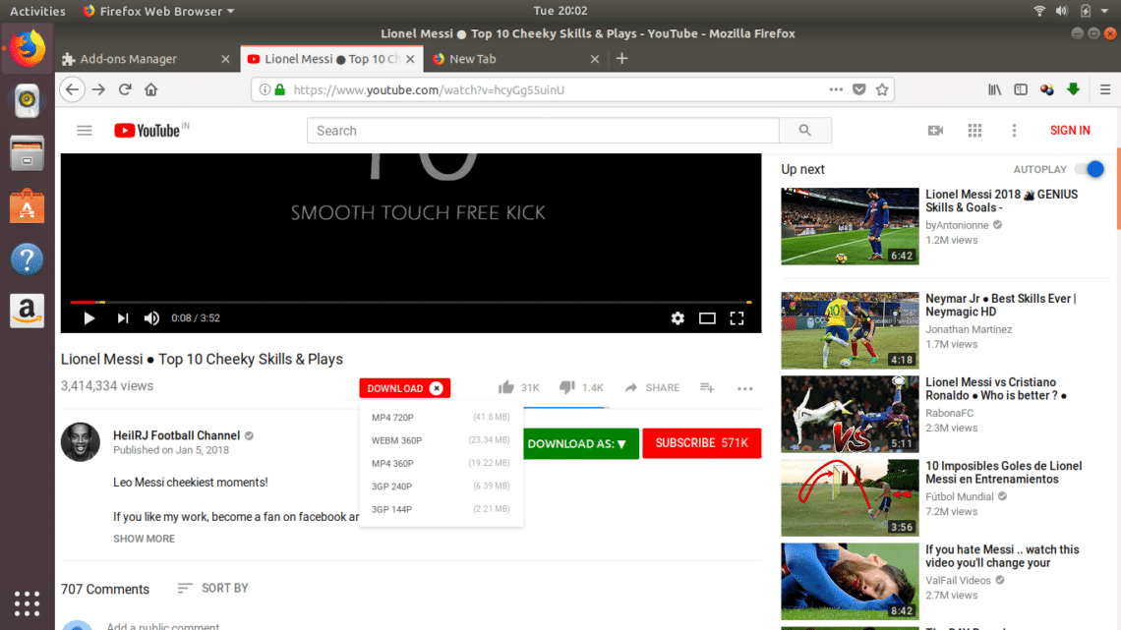The image size is (1121, 630).
Task: Click SHARE button
Action: [x=652, y=387]
